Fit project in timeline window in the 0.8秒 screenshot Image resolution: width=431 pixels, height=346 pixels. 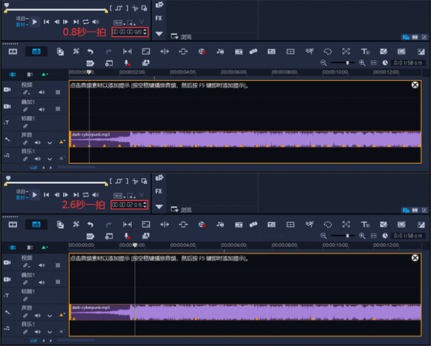point(373,63)
